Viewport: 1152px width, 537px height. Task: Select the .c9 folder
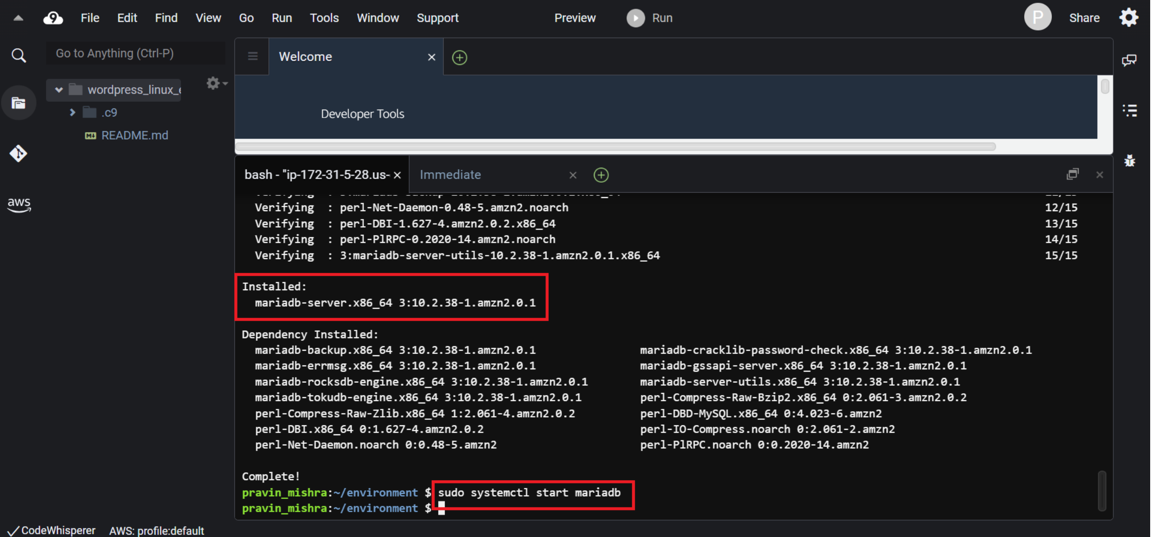pyautogui.click(x=109, y=112)
